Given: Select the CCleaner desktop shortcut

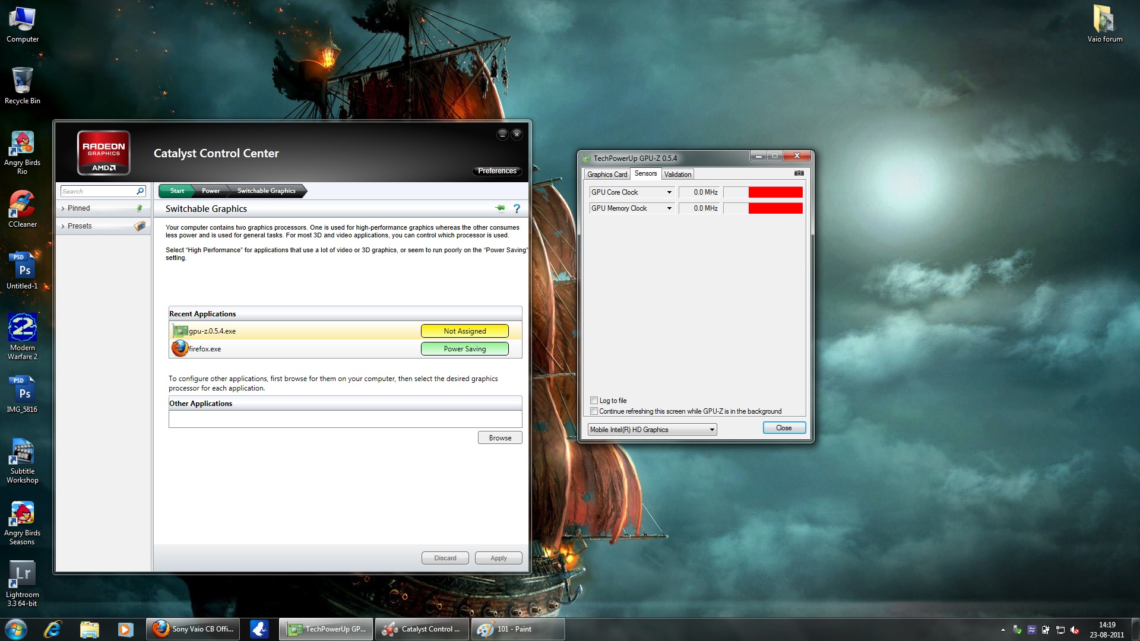Looking at the screenshot, I should tap(23, 210).
